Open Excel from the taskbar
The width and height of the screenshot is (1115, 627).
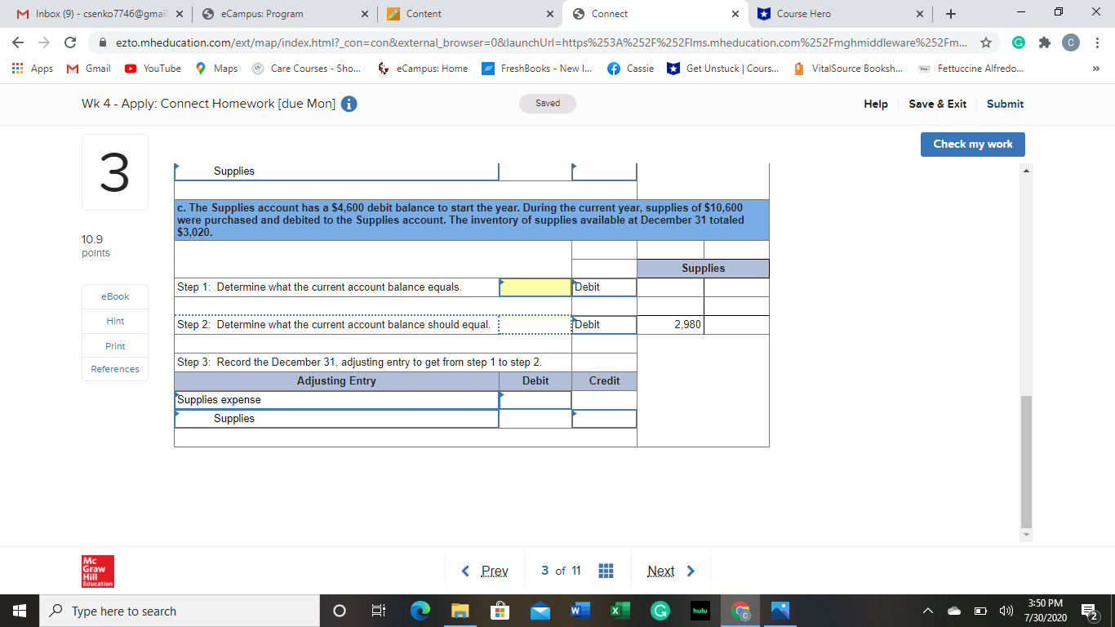tap(620, 610)
